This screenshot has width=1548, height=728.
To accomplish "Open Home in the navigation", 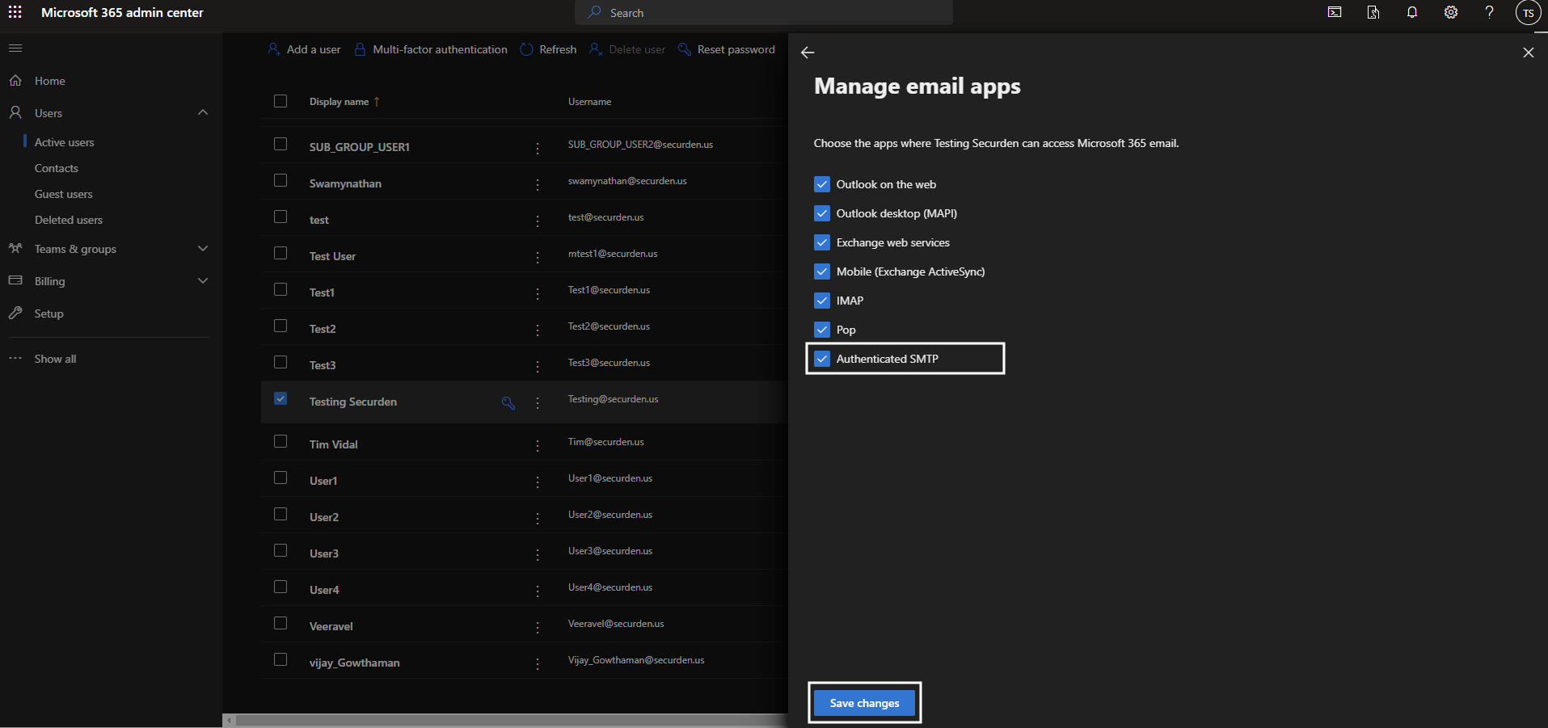I will click(x=50, y=81).
